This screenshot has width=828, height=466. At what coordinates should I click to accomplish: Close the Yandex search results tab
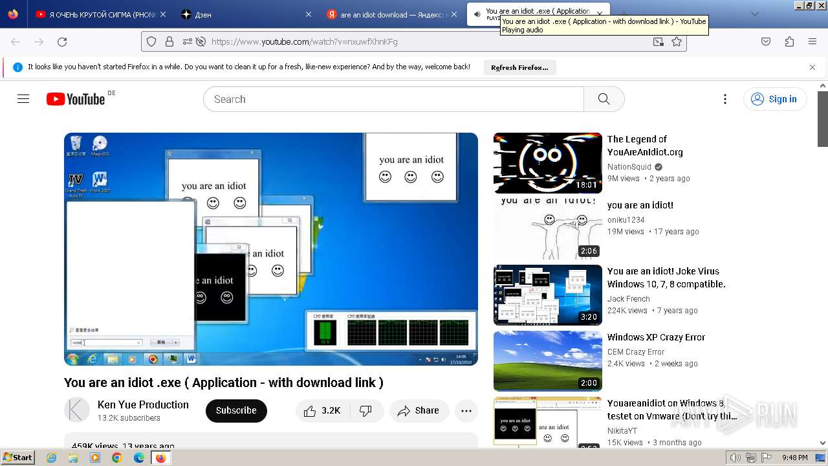(x=454, y=14)
